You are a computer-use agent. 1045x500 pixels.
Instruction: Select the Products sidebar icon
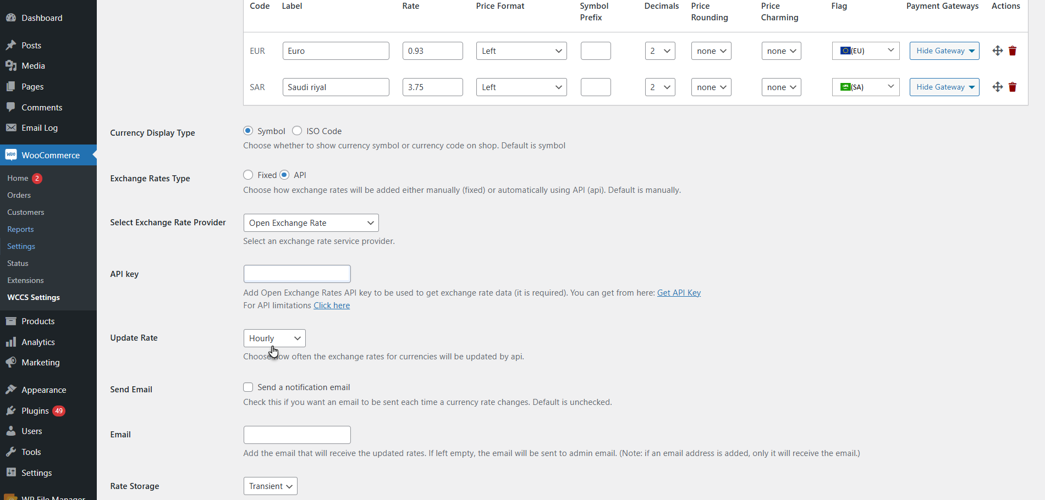coord(12,321)
